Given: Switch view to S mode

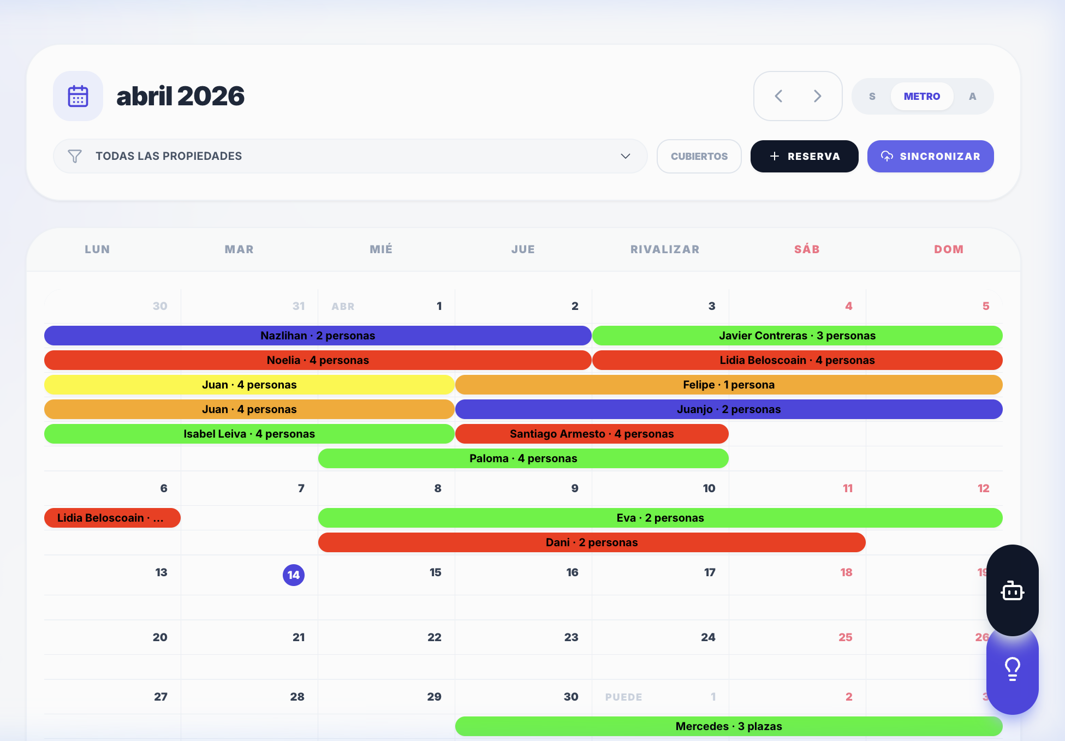Looking at the screenshot, I should tap(872, 96).
